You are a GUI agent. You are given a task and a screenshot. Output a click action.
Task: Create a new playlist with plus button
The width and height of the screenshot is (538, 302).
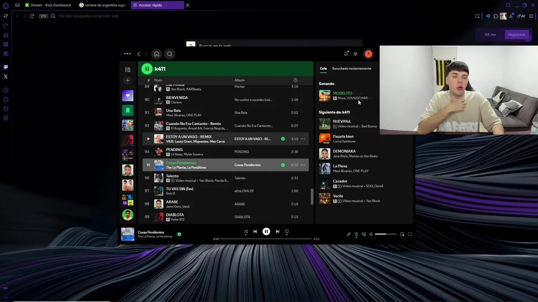[x=128, y=81]
